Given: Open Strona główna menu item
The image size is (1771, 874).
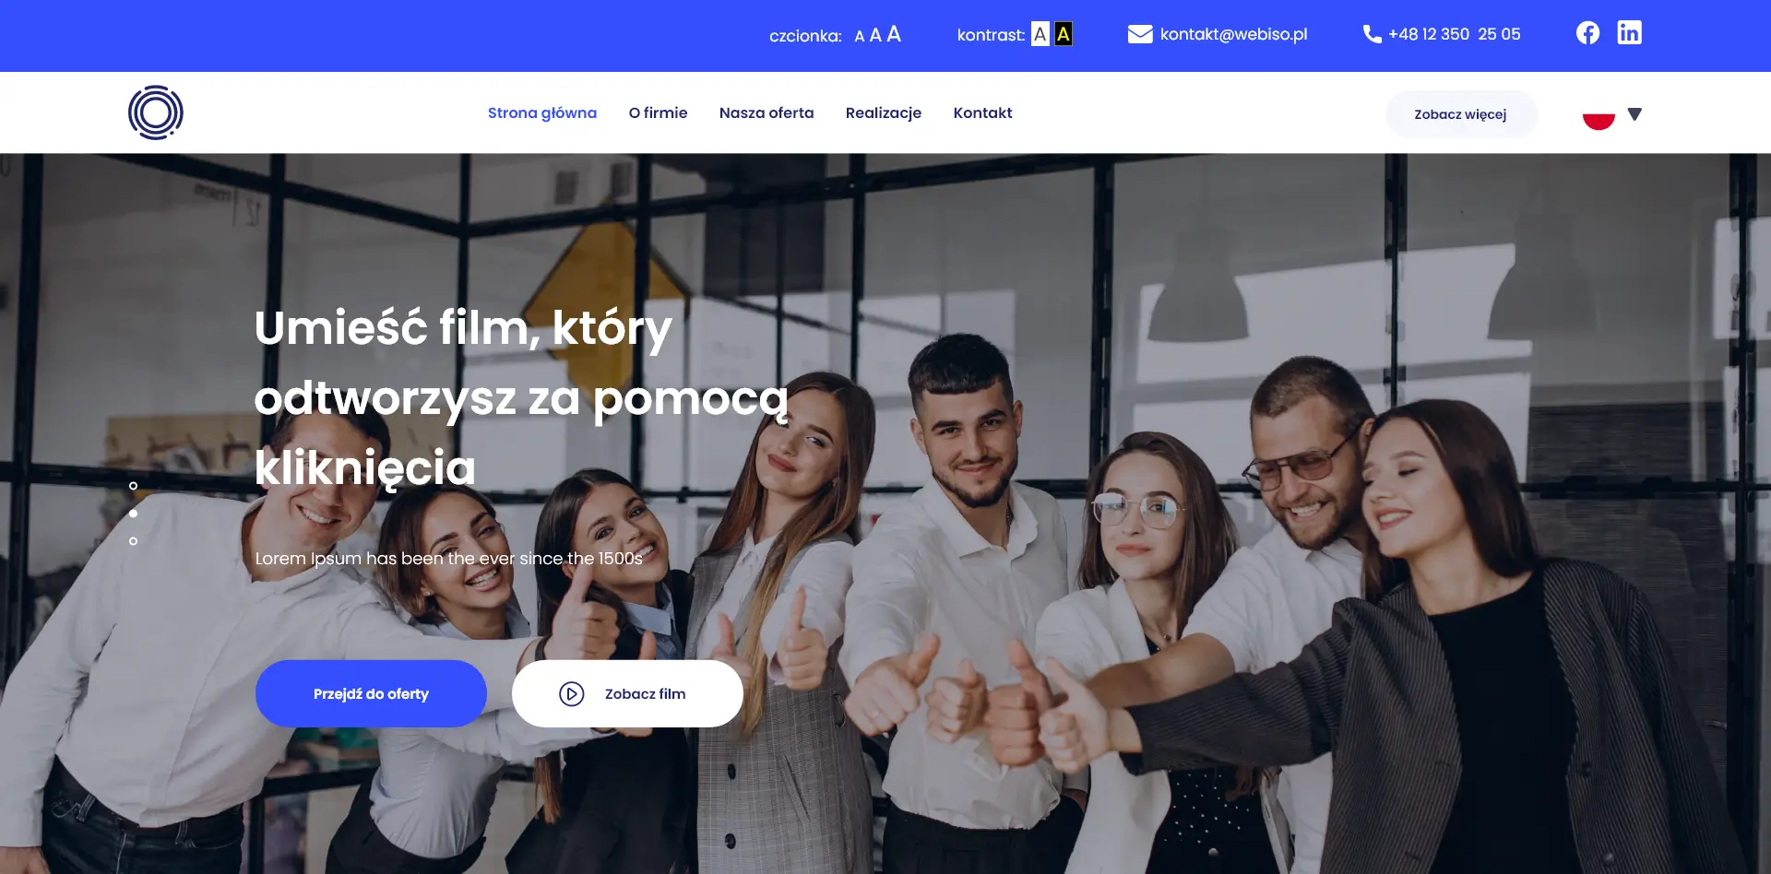Looking at the screenshot, I should point(542,112).
